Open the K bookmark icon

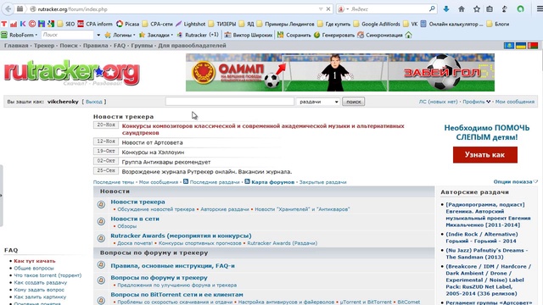[x=23, y=24]
